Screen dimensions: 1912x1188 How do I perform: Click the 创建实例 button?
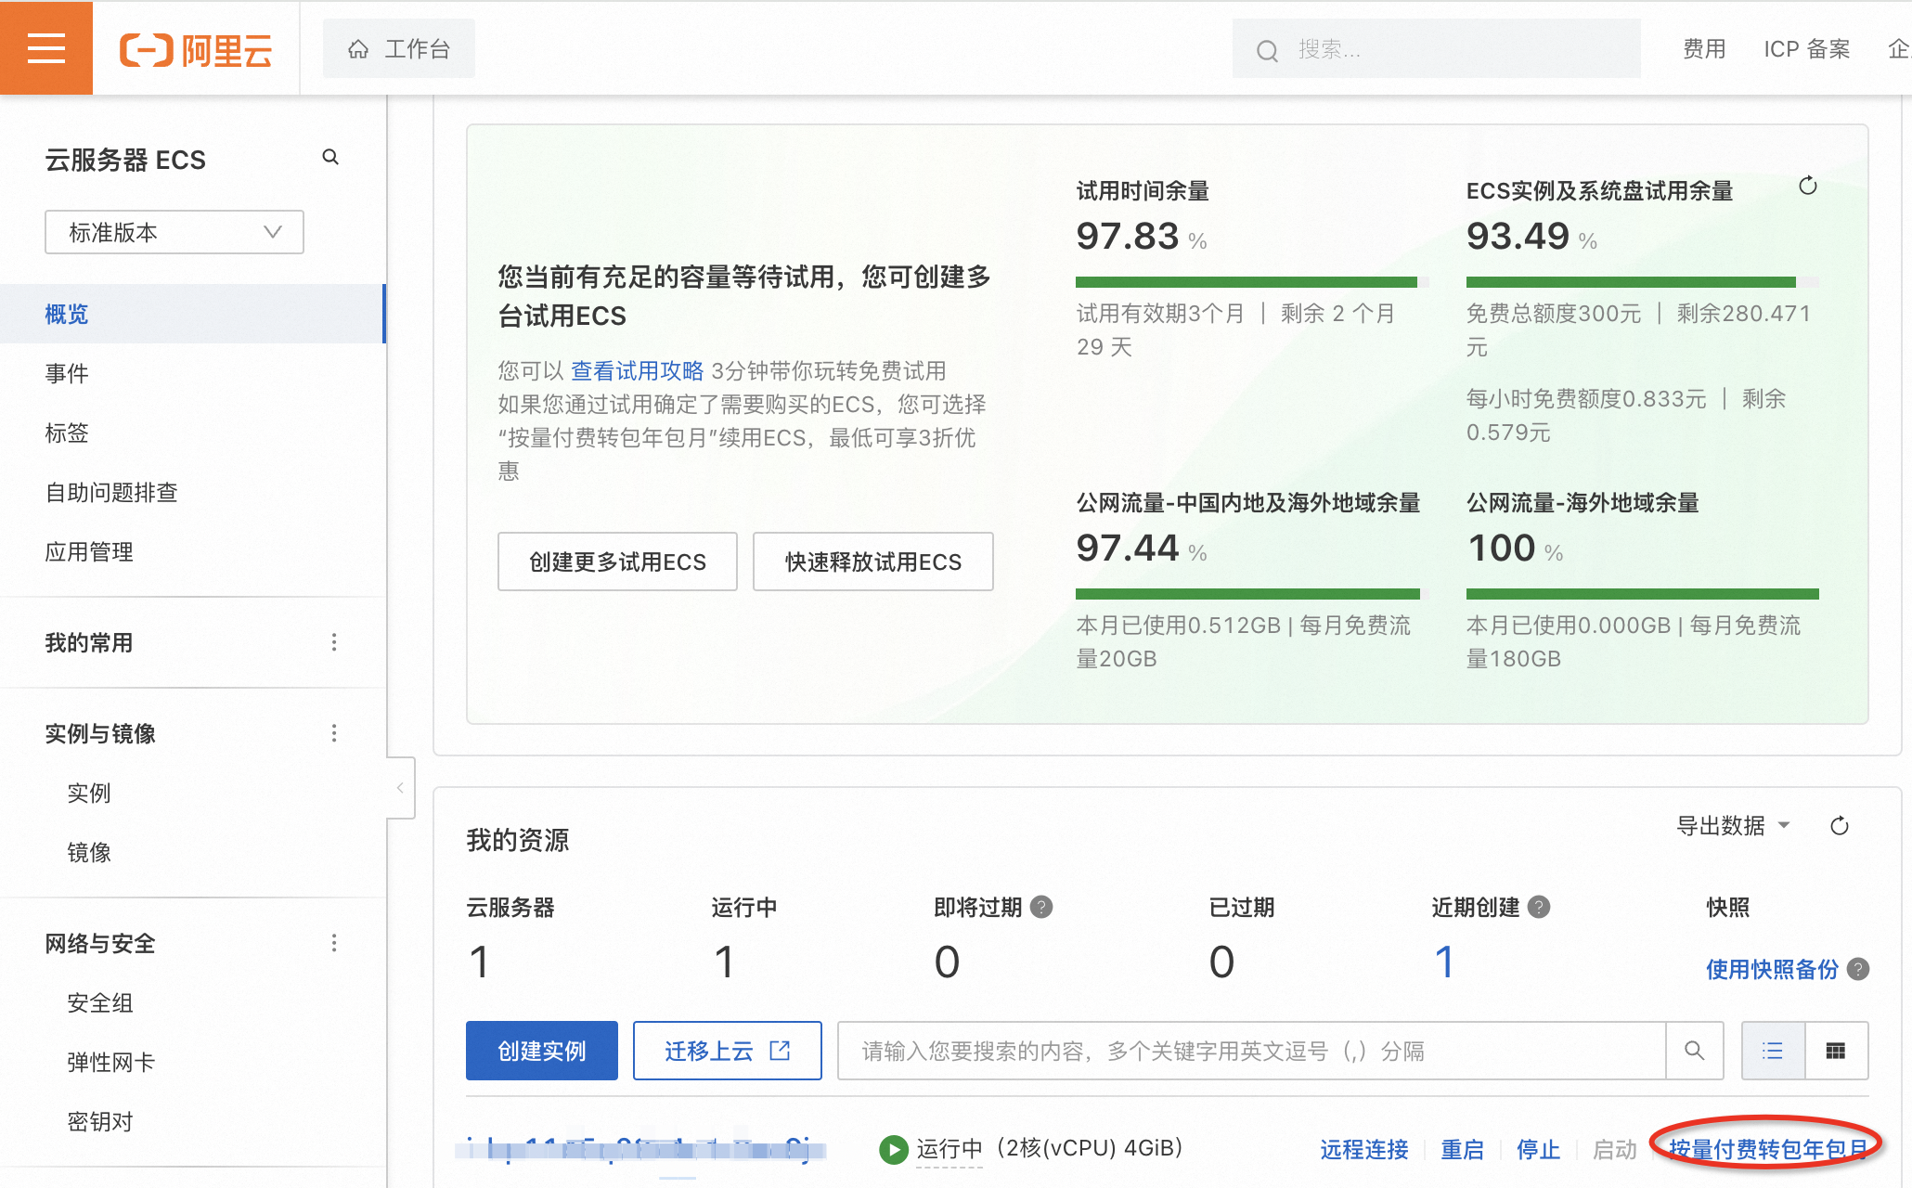pos(542,1051)
